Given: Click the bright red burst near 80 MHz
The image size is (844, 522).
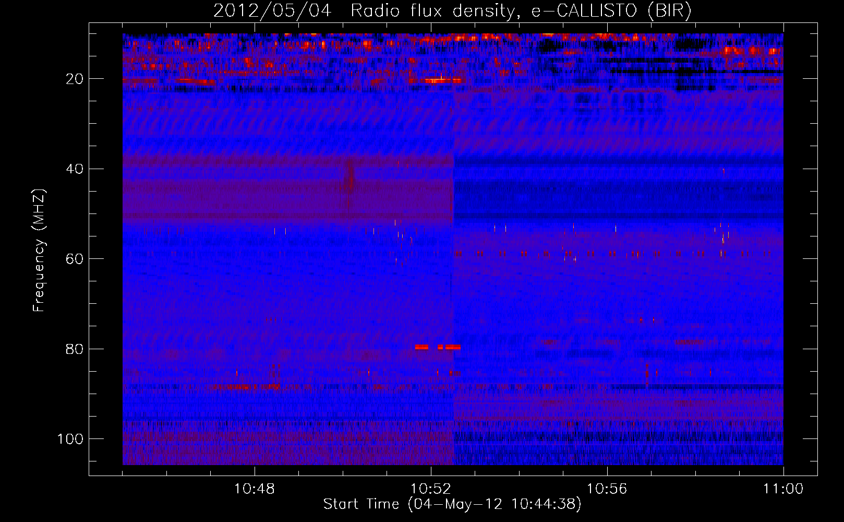Looking at the screenshot, I should tap(438, 347).
